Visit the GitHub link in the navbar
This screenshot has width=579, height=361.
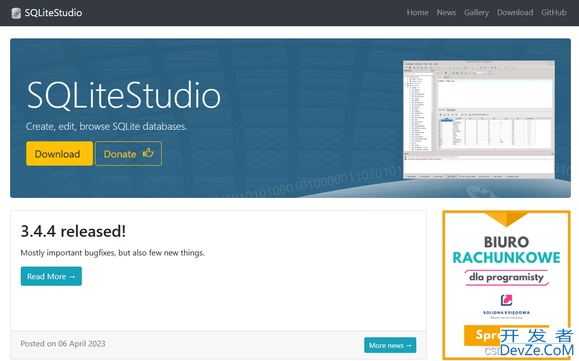554,13
